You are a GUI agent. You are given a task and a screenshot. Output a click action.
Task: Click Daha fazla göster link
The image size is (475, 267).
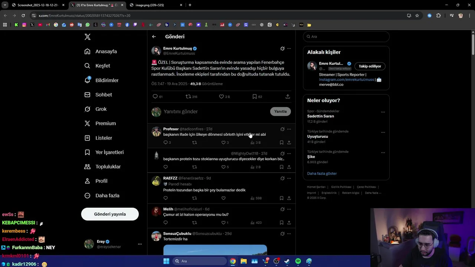[322, 174]
